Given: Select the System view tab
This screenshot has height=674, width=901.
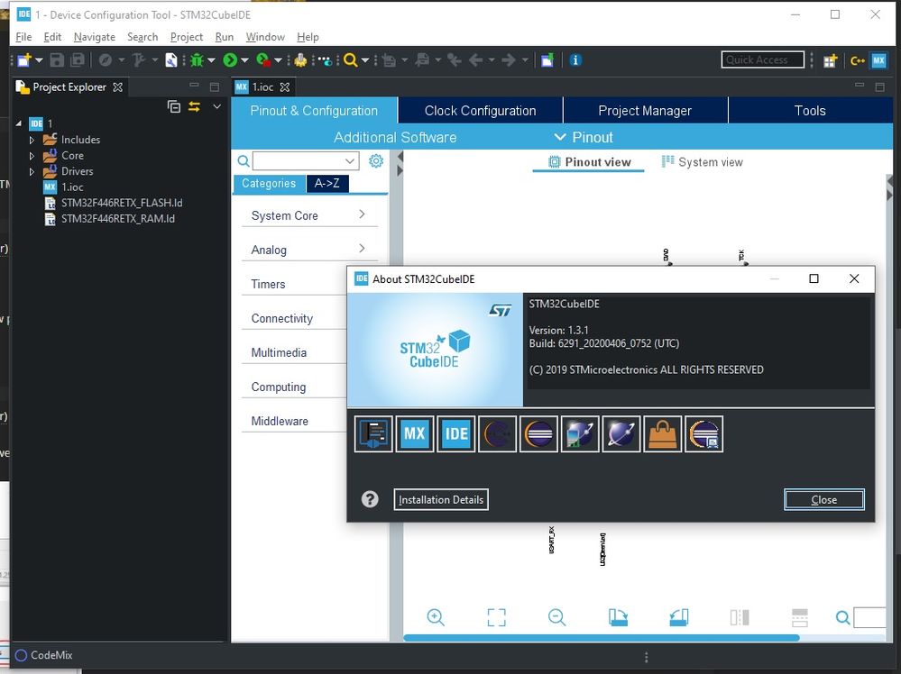Looking at the screenshot, I should [703, 162].
